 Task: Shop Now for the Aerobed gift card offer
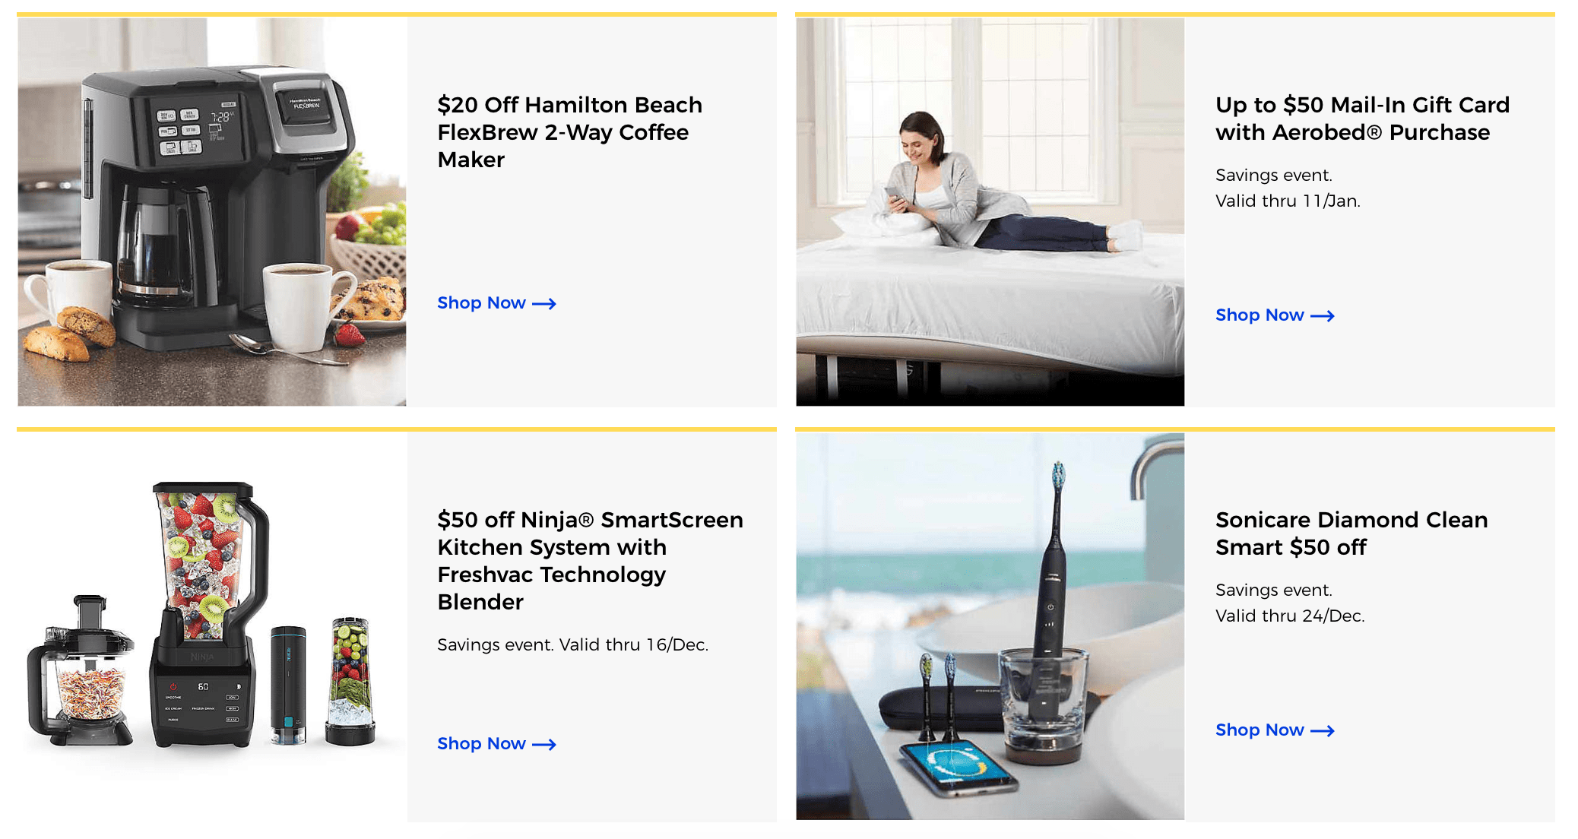tap(1275, 315)
